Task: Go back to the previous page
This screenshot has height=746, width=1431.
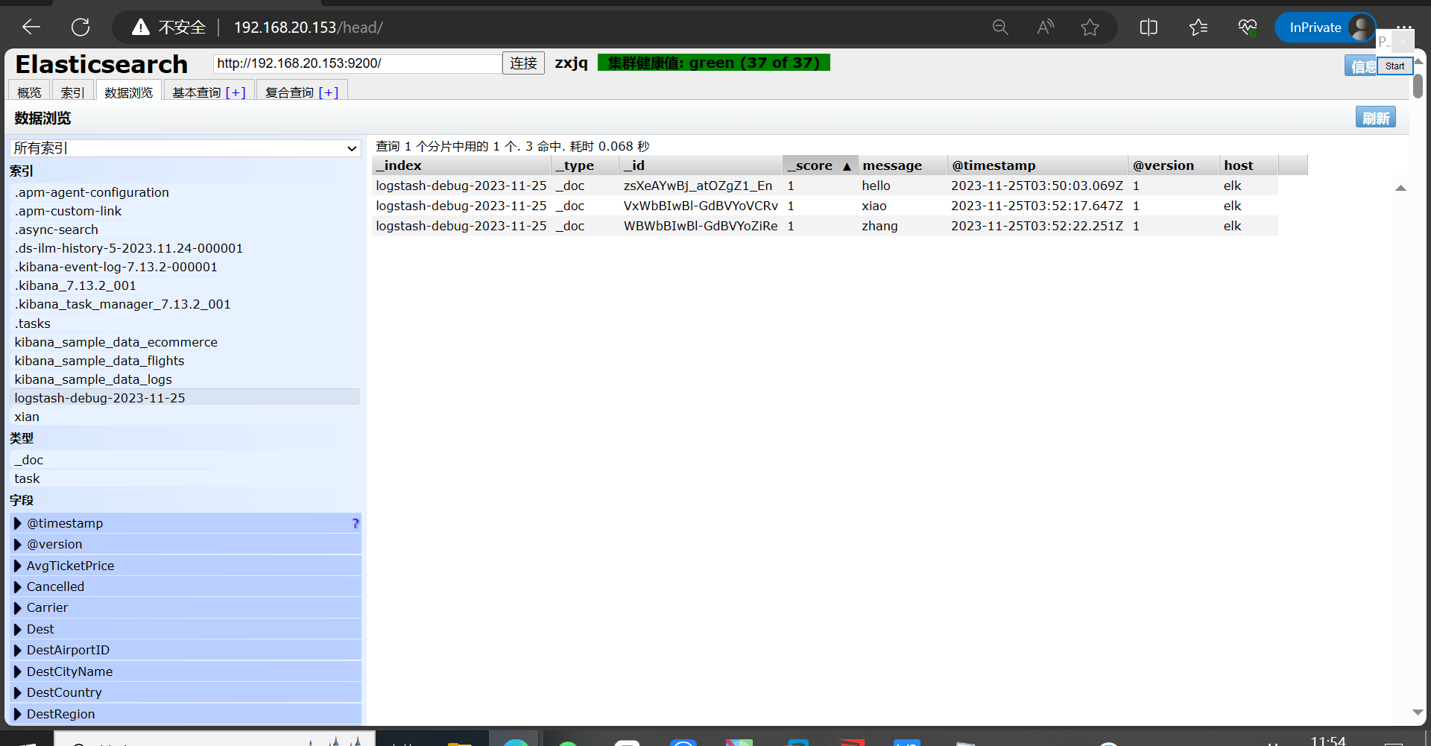Action: (31, 28)
